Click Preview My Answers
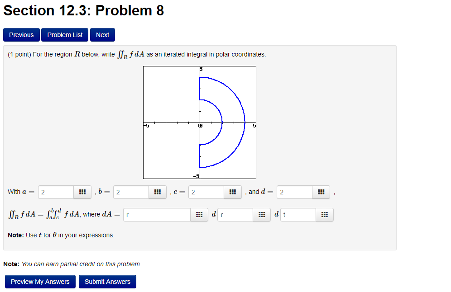 click(40, 281)
